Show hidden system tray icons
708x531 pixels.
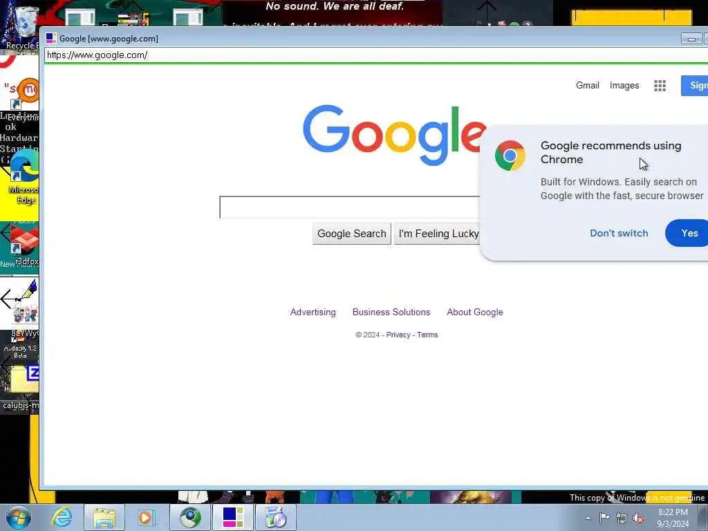click(x=588, y=519)
